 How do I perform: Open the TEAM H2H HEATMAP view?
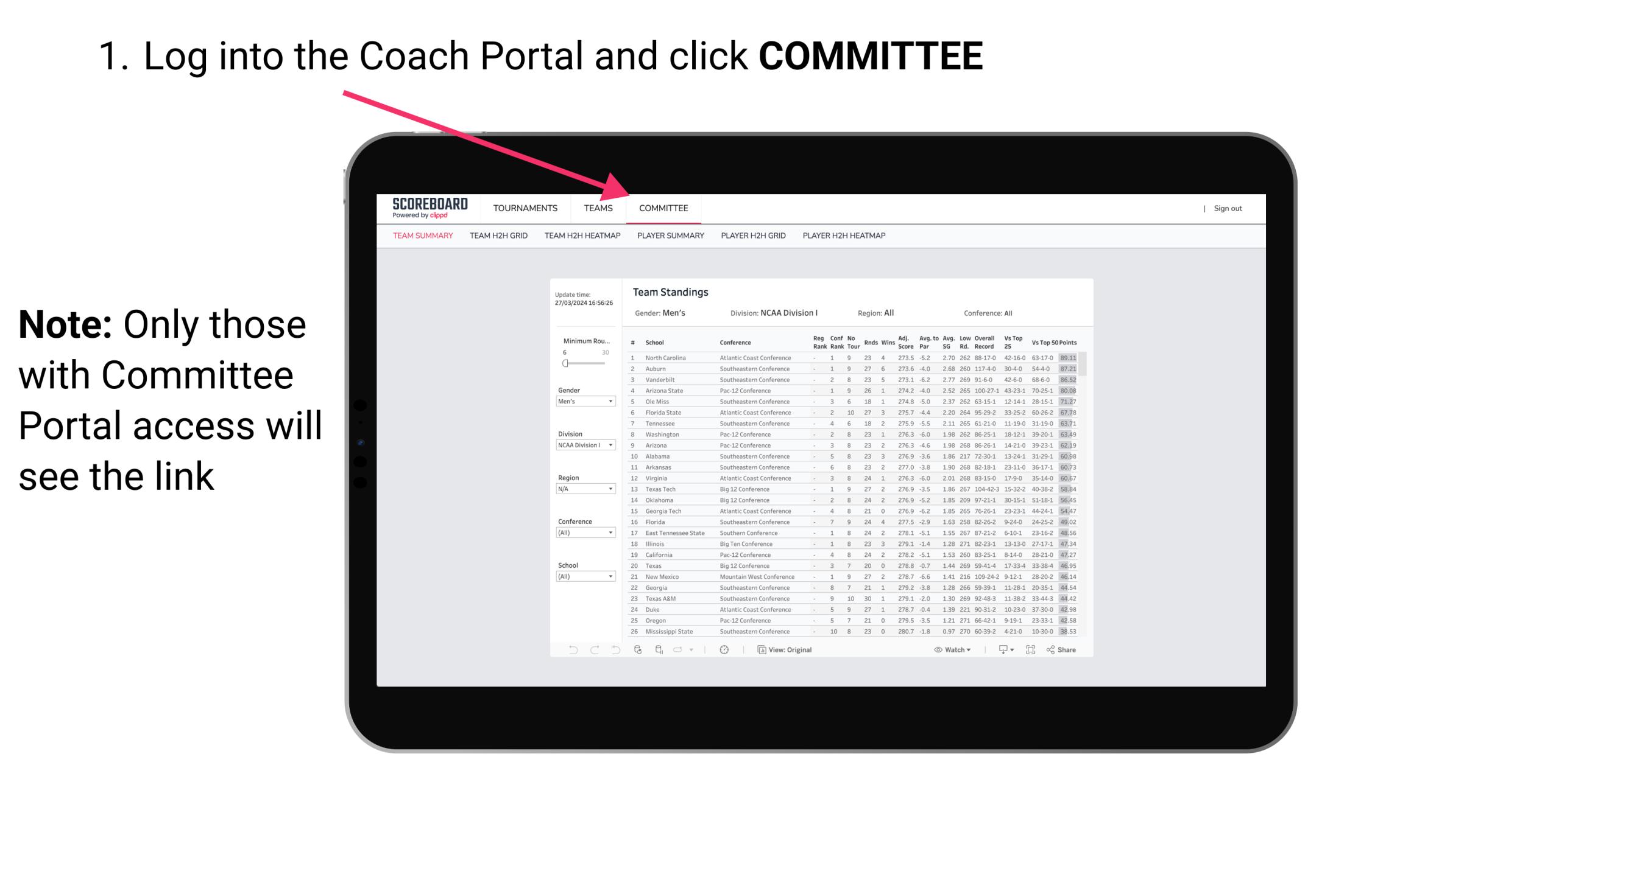581,236
